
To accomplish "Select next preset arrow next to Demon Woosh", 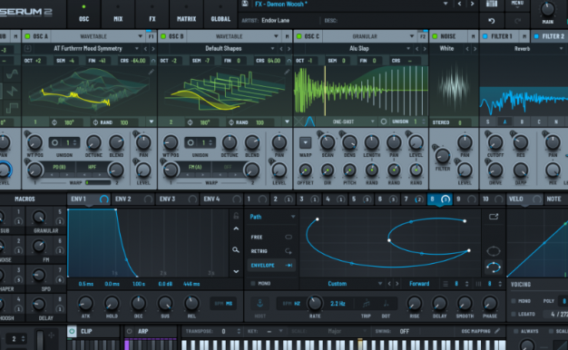I will click(x=472, y=4).
